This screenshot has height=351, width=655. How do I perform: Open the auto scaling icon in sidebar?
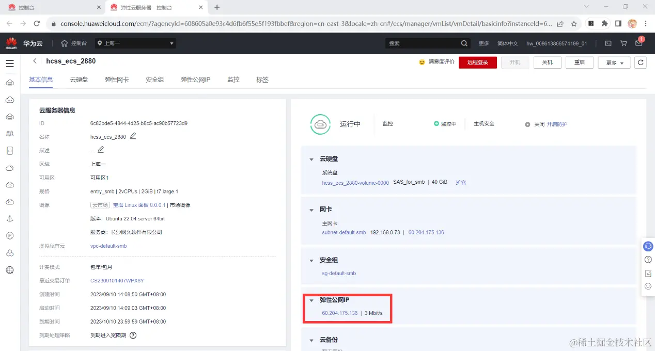(9, 134)
